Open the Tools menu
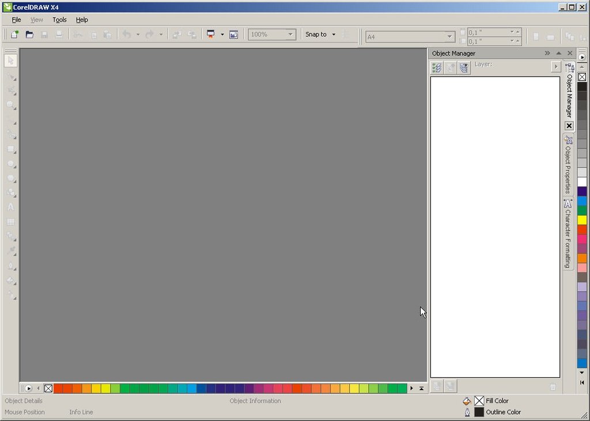This screenshot has width=590, height=421. [59, 20]
